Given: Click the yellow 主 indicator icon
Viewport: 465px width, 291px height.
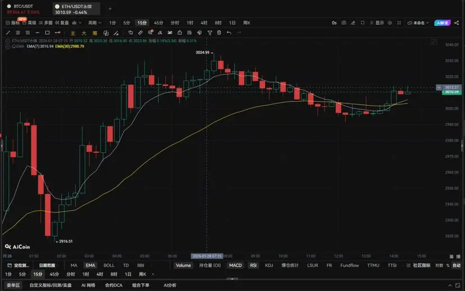Looking at the screenshot, I should pos(73,33).
